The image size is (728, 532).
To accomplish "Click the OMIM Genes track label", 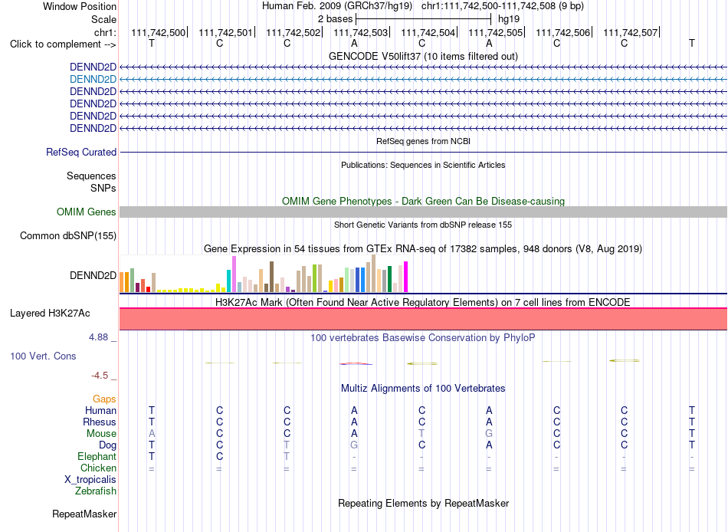I will click(x=87, y=212).
